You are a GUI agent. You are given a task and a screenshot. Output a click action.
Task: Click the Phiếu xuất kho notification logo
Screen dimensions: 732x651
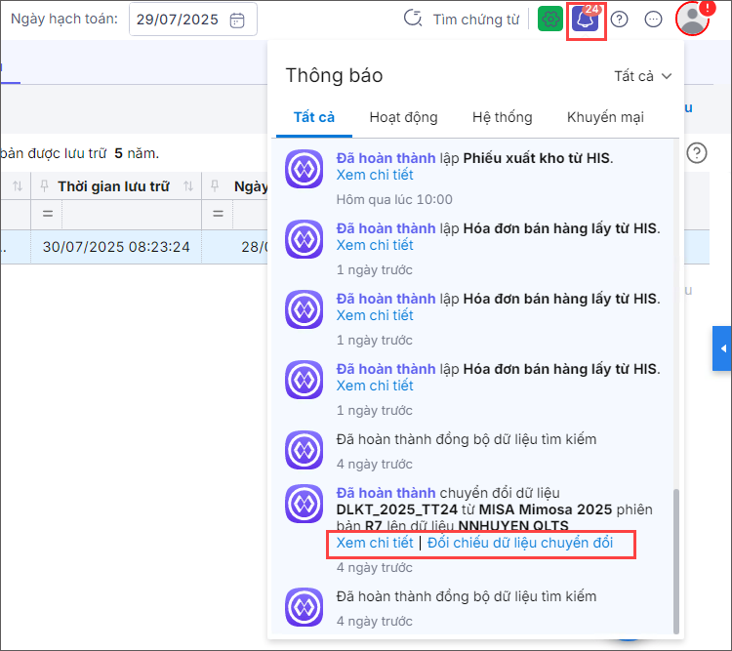(304, 170)
